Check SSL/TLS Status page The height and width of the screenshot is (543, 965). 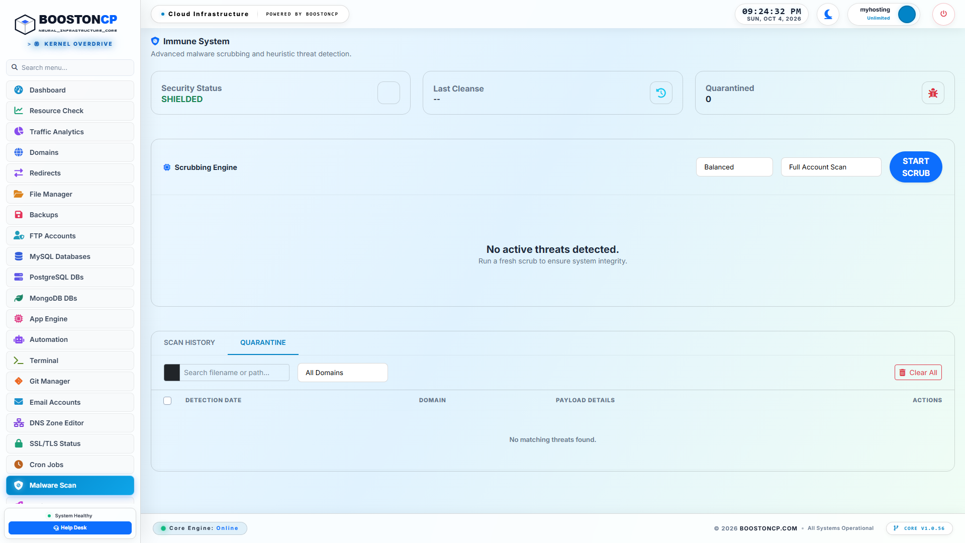tap(70, 443)
